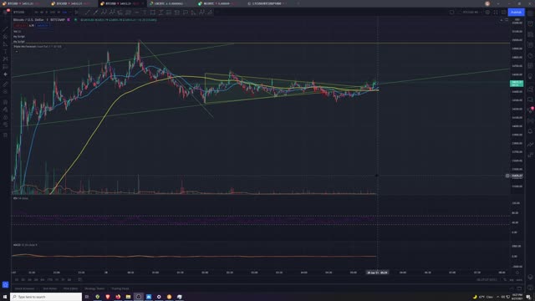Switch to the LTCUSD/BTCUSD*1000 tab
This screenshot has height=301, width=535.
[x=269, y=3]
